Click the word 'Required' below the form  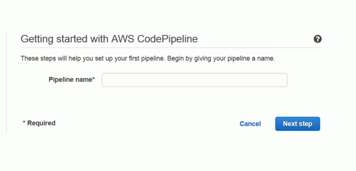[41, 123]
